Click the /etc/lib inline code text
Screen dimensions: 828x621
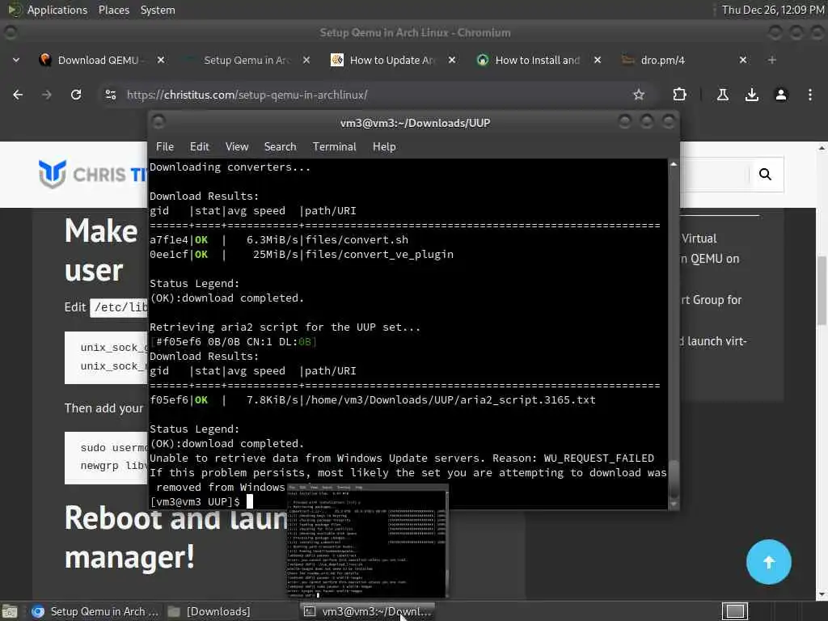(x=120, y=307)
